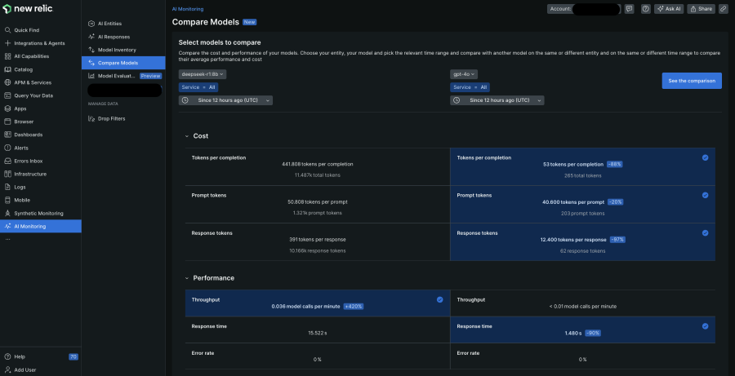Click the Share button
This screenshot has height=376, width=735.
[702, 8]
